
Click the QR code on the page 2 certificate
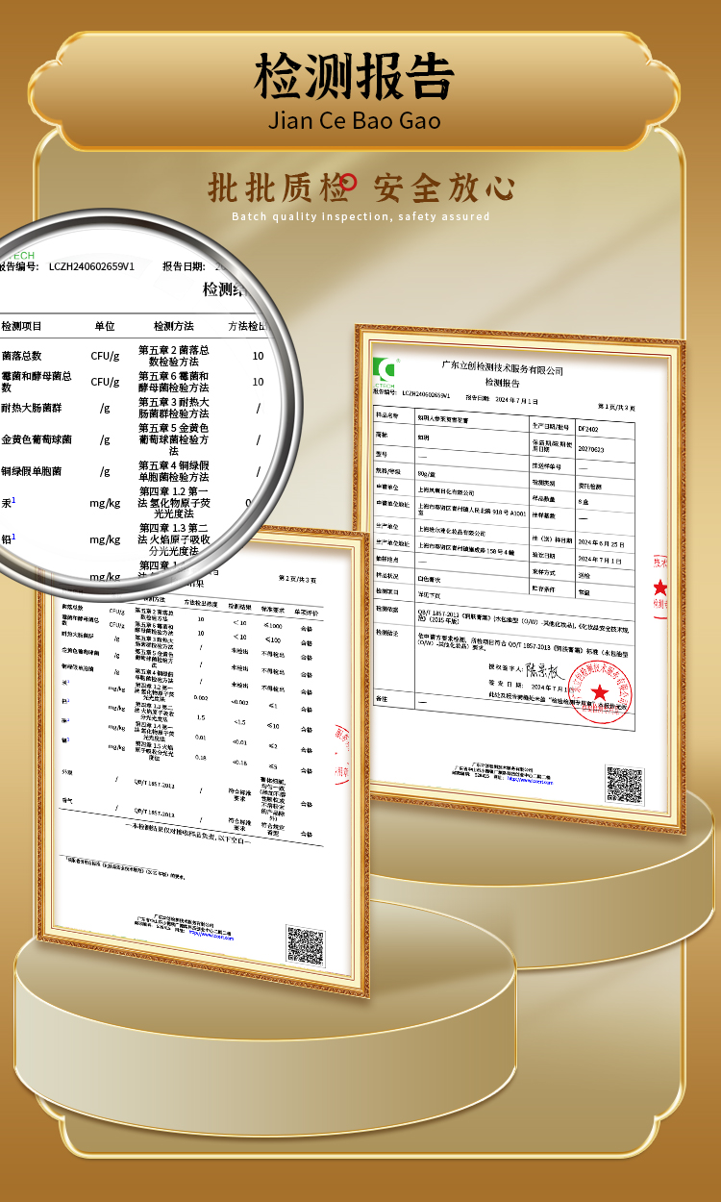tap(305, 944)
